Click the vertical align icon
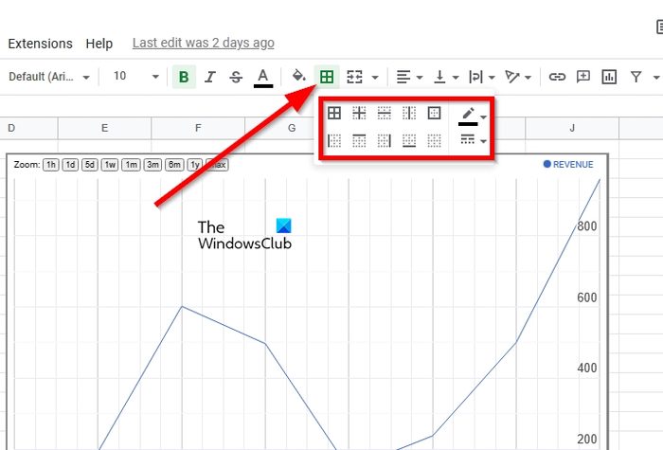Image resolution: width=663 pixels, height=450 pixels. [439, 77]
